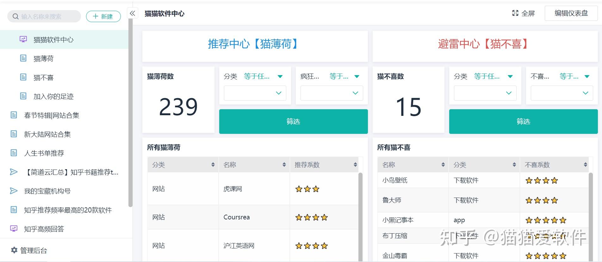
Task: Open the 等于任... condition dropdown in 猫不喜 分类 filter
Action: [x=493, y=76]
